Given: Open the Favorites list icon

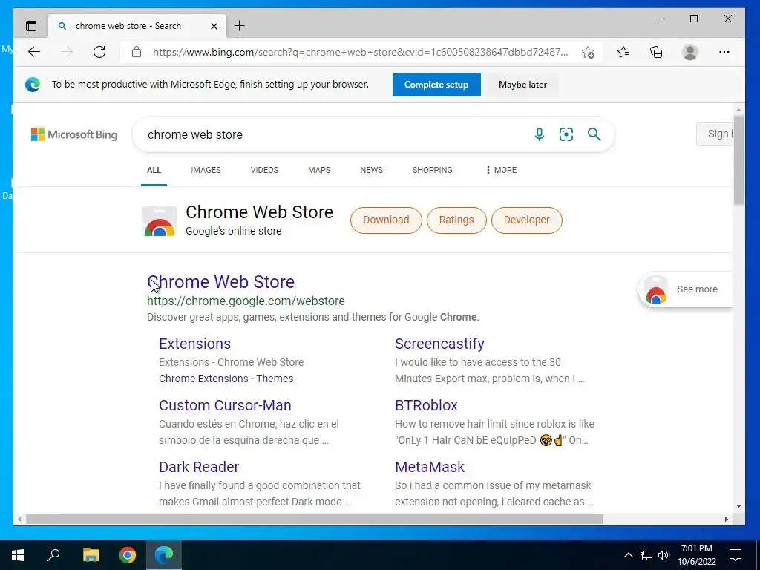Looking at the screenshot, I should pos(623,52).
